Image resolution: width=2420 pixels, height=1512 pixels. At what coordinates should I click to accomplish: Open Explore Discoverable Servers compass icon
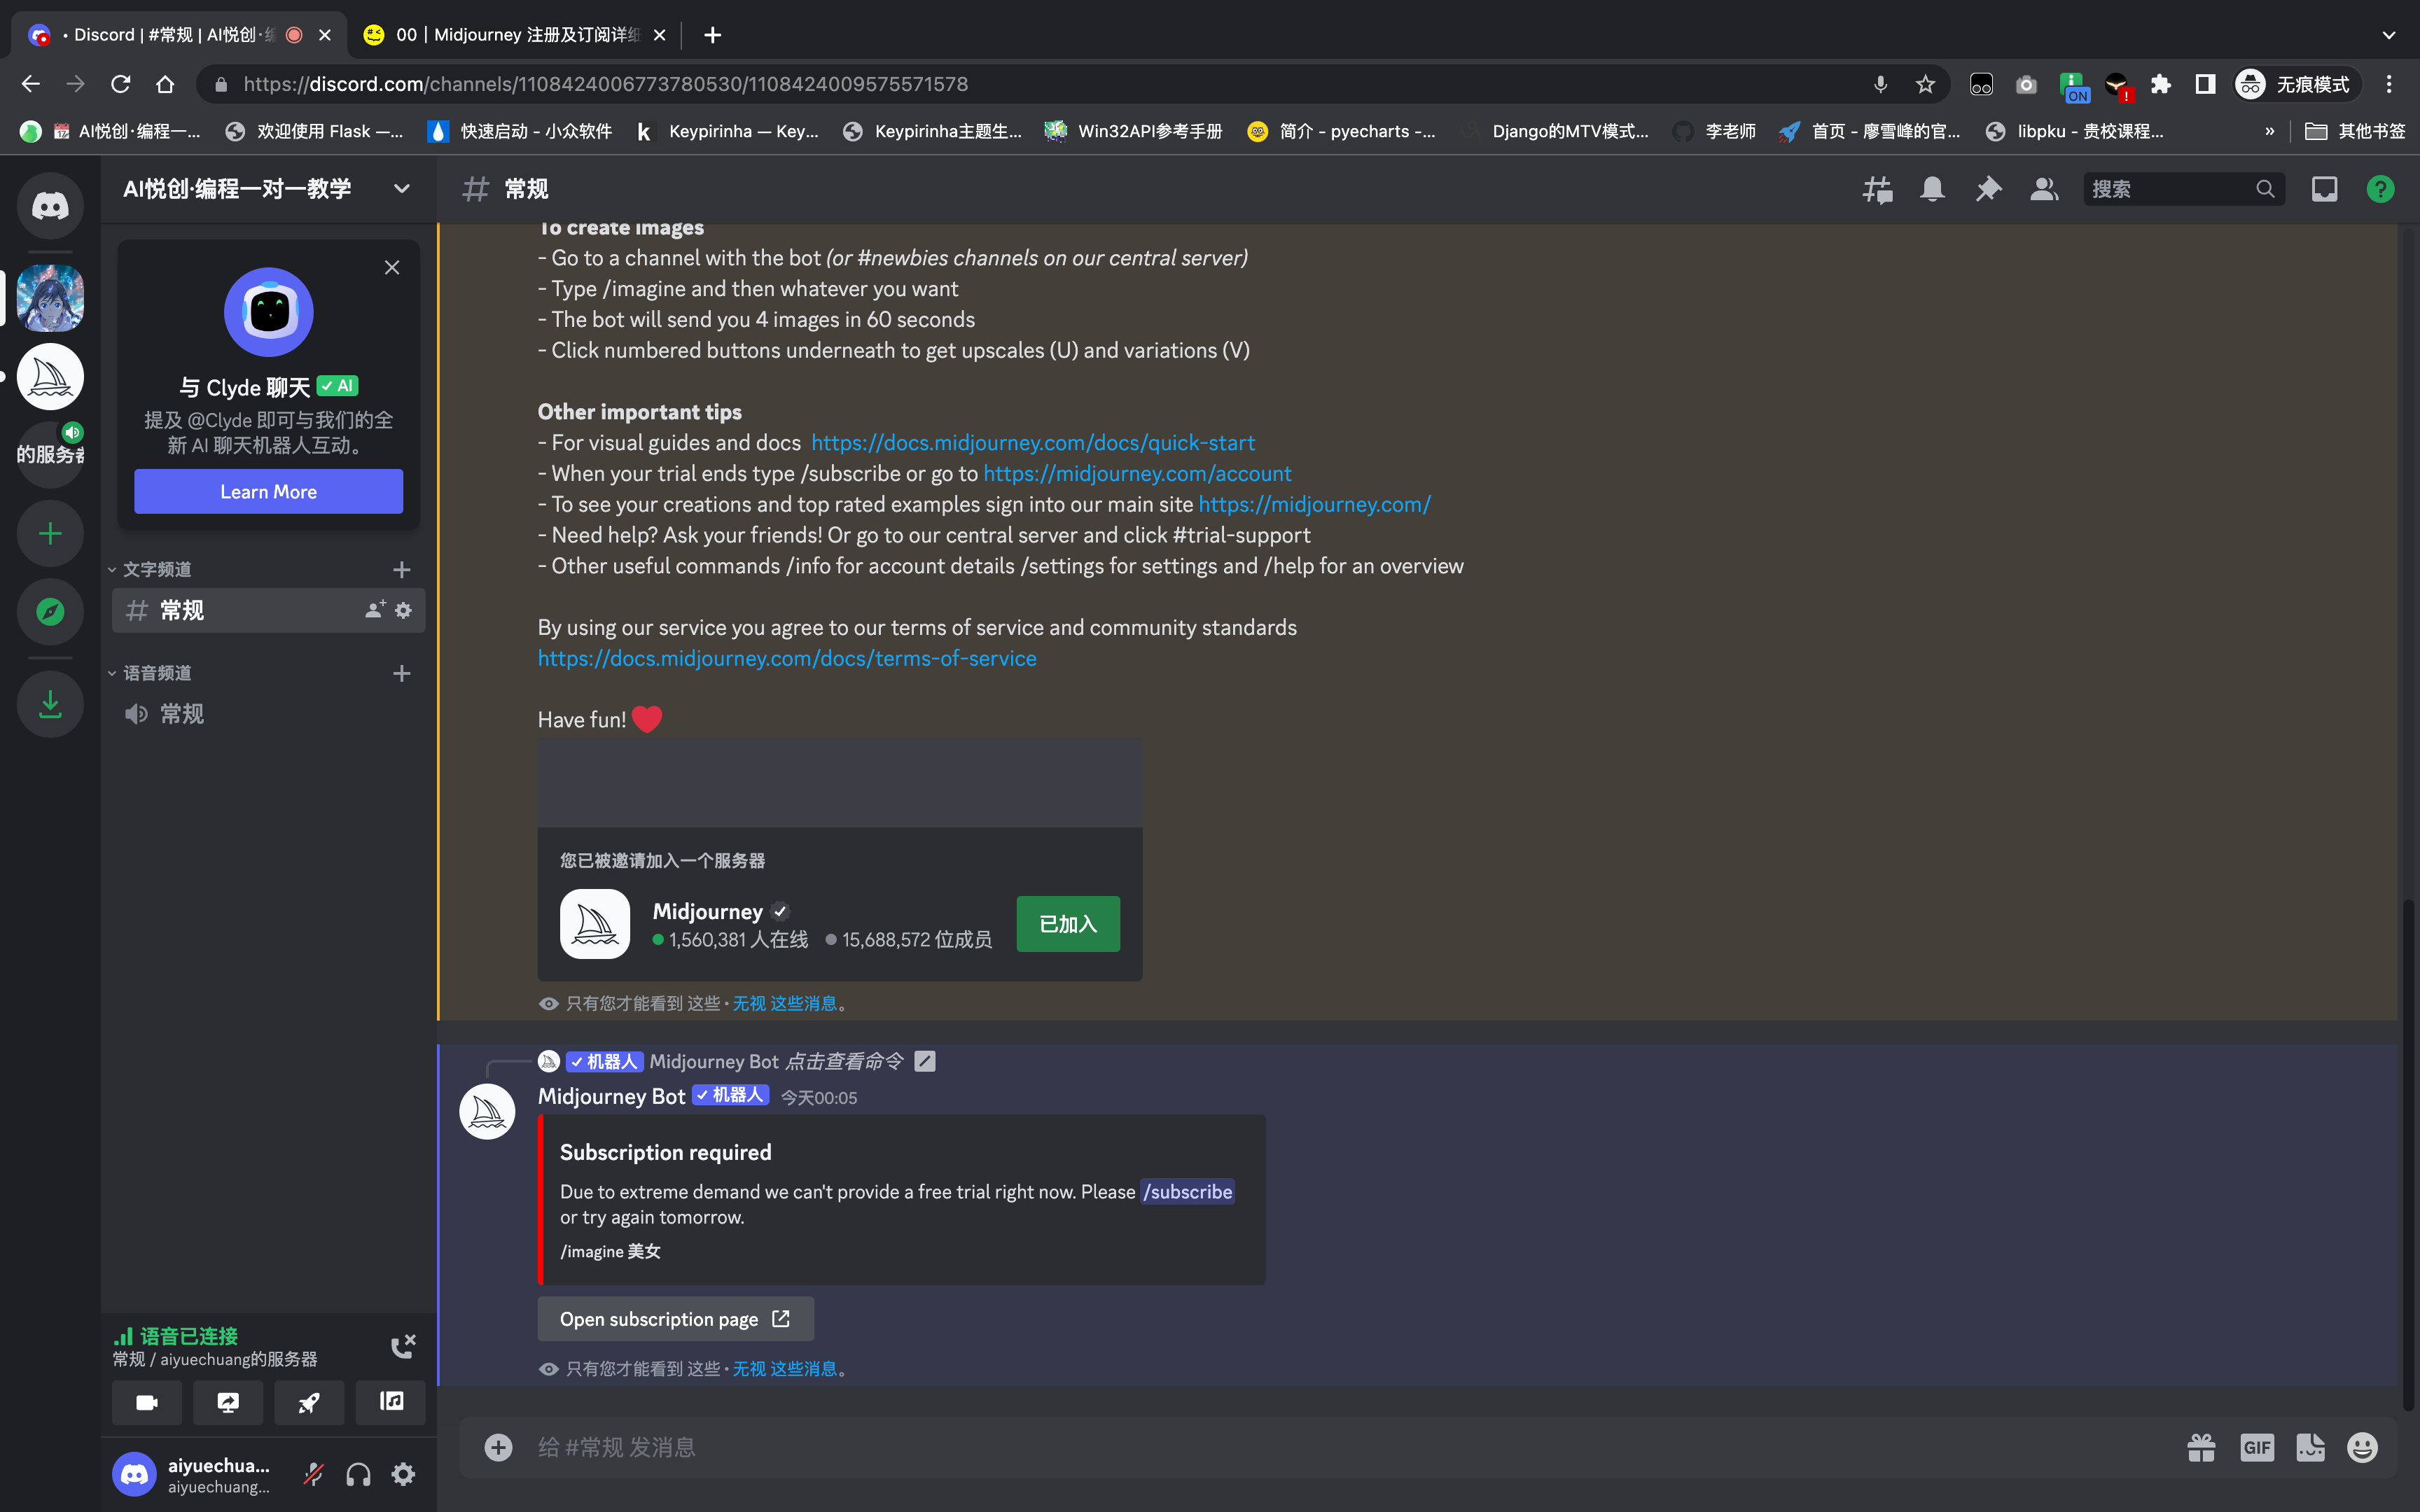coord(50,612)
